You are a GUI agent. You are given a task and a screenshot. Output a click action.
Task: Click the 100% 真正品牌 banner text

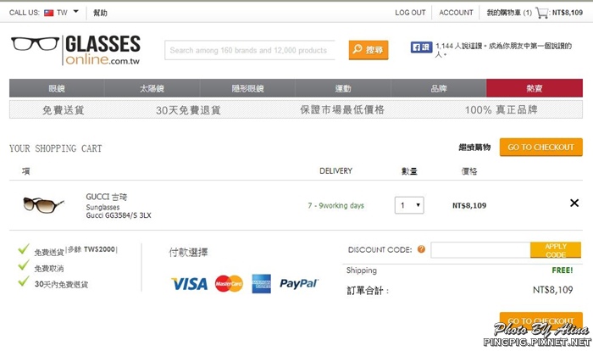(x=502, y=110)
